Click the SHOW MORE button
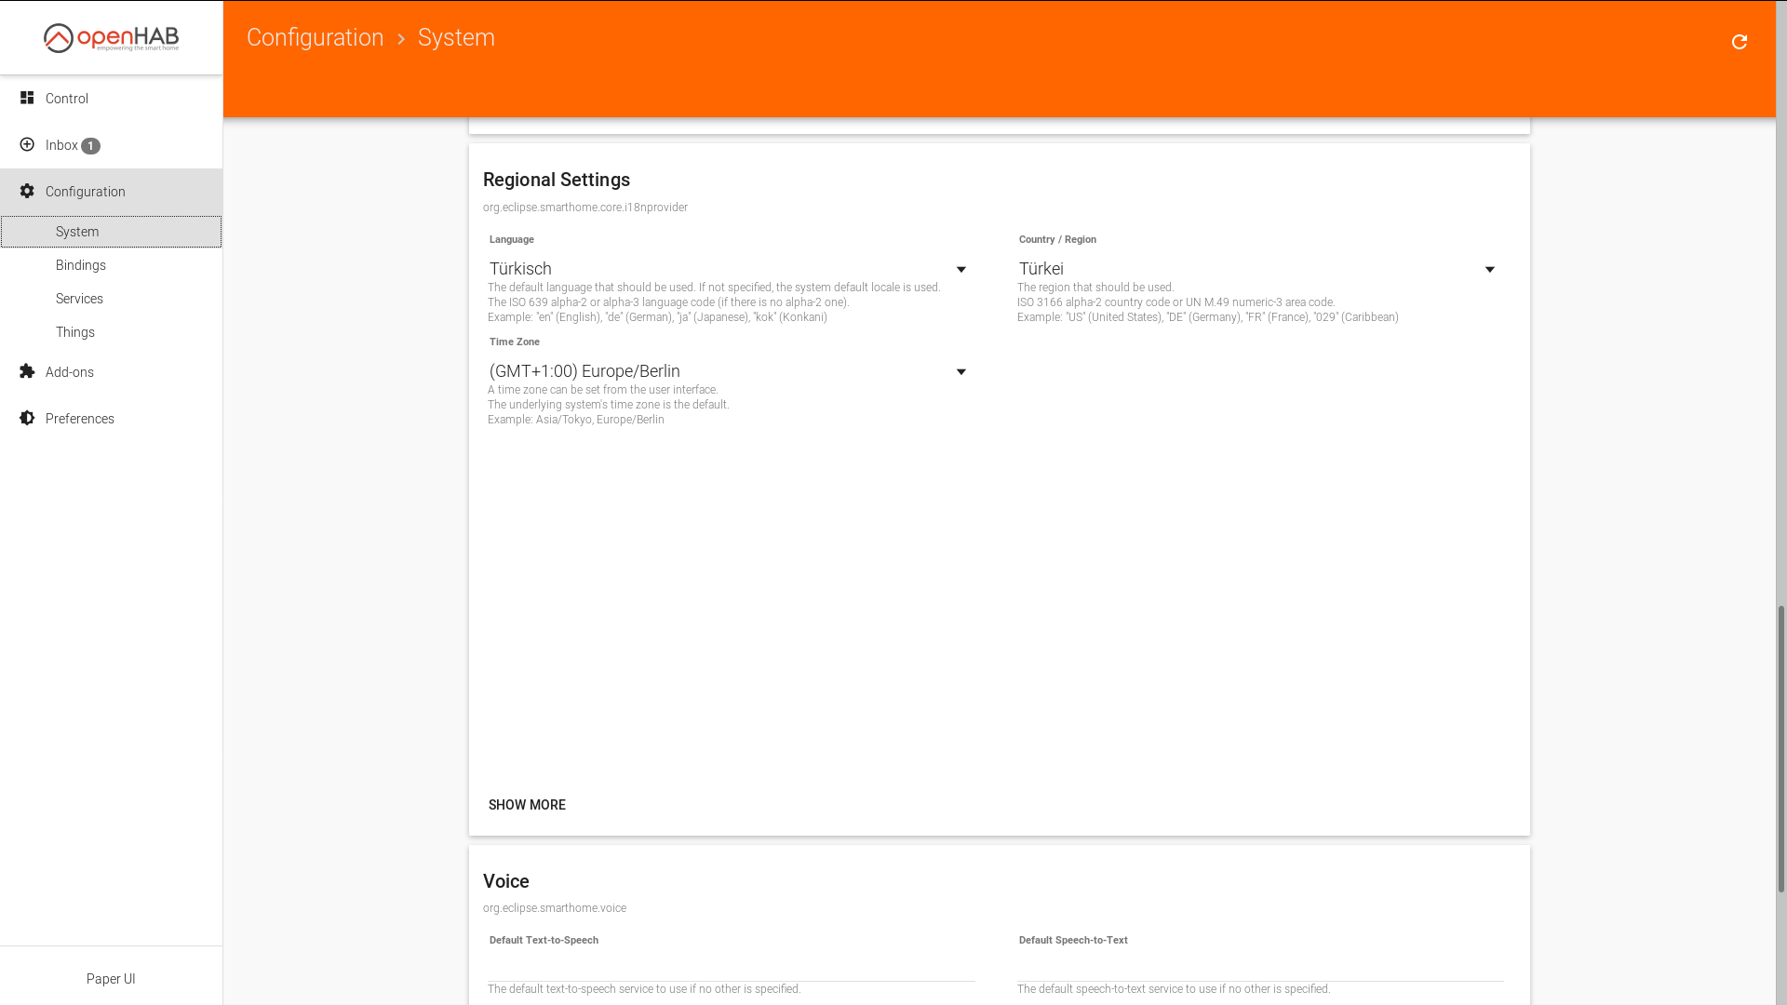The width and height of the screenshot is (1787, 1005). 527,804
